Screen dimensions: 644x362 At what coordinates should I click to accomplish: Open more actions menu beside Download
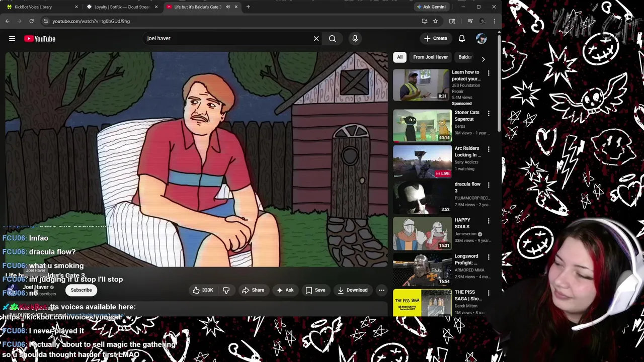[381, 290]
